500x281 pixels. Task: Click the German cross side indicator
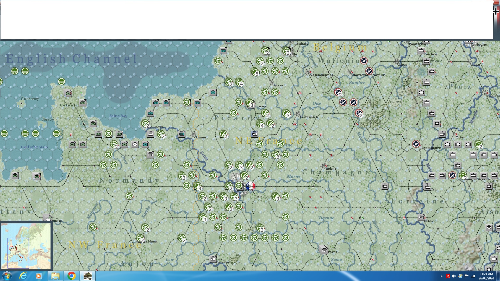(x=496, y=11)
